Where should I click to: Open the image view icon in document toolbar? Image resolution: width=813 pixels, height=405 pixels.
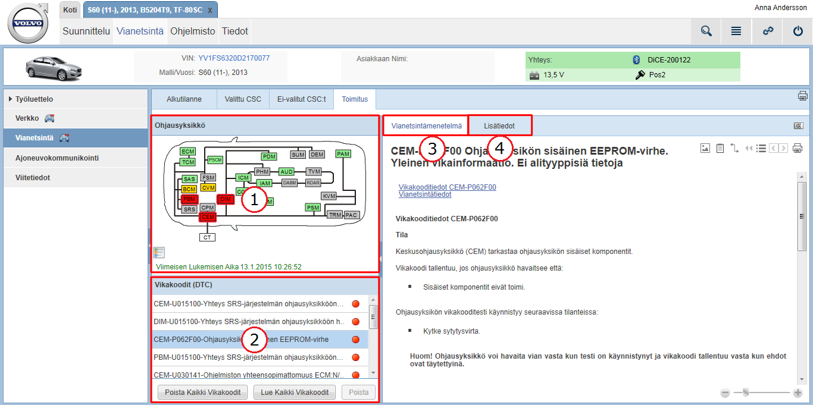coord(705,148)
